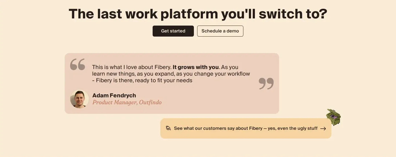
Task: Click the 'switch to?' words in the headline
Action: 293,14
